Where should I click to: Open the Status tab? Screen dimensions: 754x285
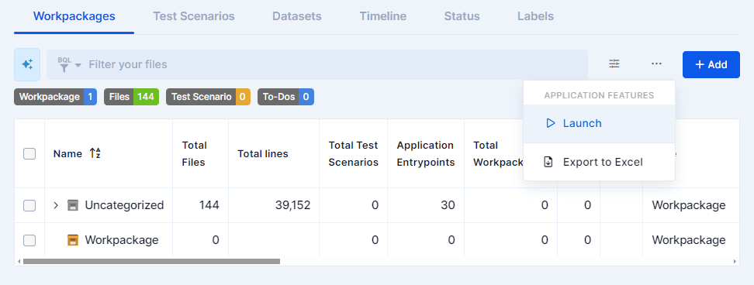click(x=462, y=16)
